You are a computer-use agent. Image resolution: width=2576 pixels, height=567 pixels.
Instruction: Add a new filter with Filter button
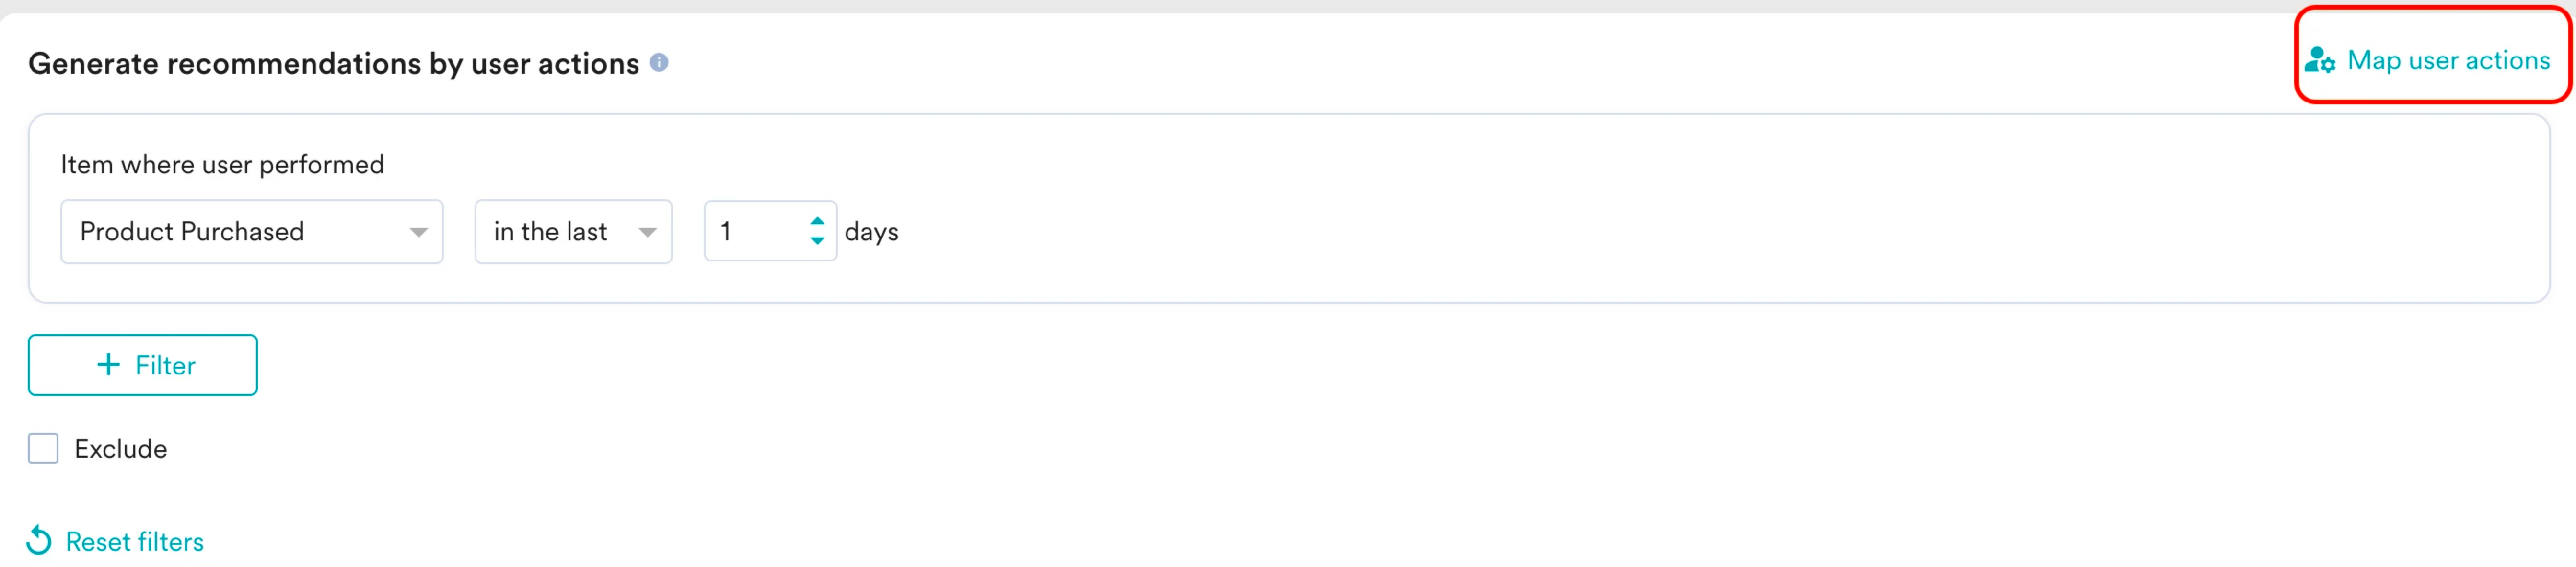click(143, 364)
